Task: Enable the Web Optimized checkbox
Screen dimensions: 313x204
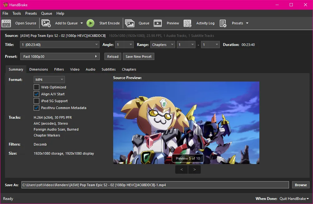Action: 36,87
